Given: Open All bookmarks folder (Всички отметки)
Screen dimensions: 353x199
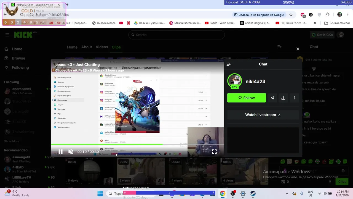Looking at the screenshot, I should 337,23.
